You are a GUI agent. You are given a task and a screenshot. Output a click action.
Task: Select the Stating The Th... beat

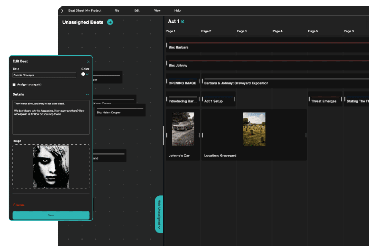(x=356, y=99)
